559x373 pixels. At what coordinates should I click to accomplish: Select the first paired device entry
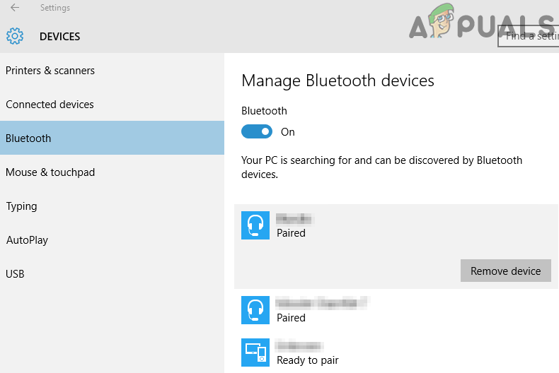(x=354, y=225)
